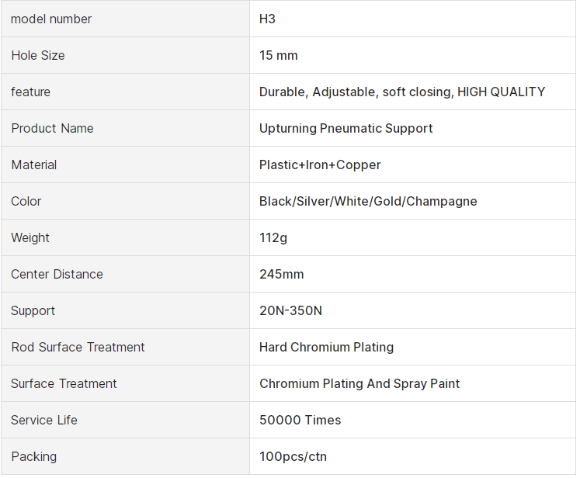Image resolution: width=580 pixels, height=478 pixels.
Task: Click the '20N-350N' support value
Action: click(290, 310)
